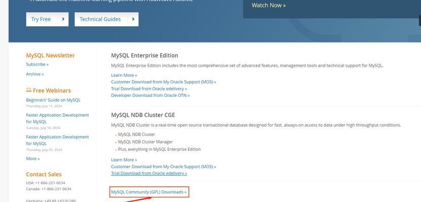Click the Free Webinars laptop icon

(x=28, y=90)
